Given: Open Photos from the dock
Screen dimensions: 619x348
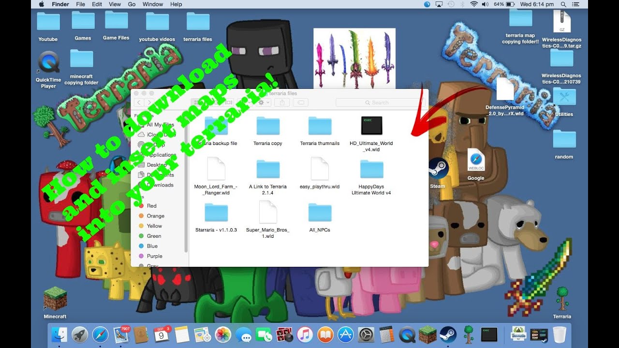Looking at the screenshot, I should point(223,334).
